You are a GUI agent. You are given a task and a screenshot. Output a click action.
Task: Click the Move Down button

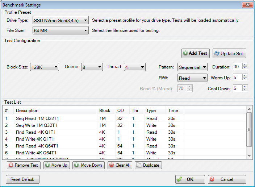point(88,165)
